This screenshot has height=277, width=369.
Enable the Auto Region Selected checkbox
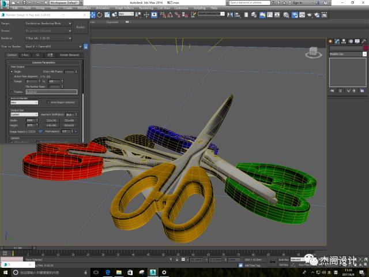click(48, 102)
